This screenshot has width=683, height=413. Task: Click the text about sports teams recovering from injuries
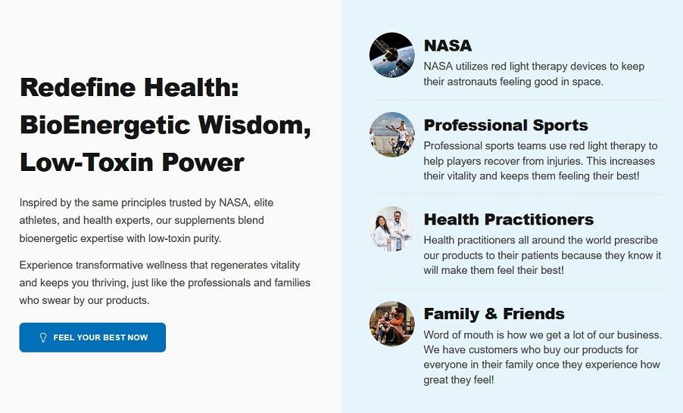coord(540,160)
